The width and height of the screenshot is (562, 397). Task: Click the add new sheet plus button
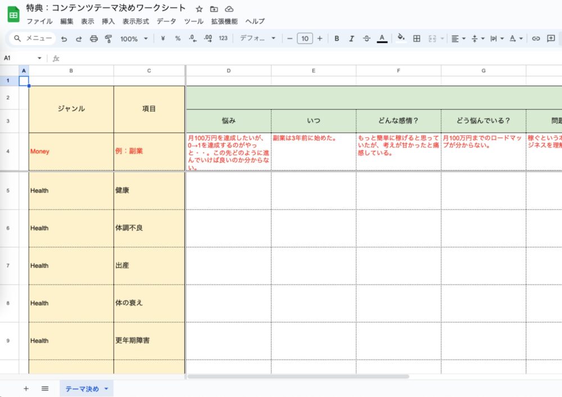pos(26,389)
